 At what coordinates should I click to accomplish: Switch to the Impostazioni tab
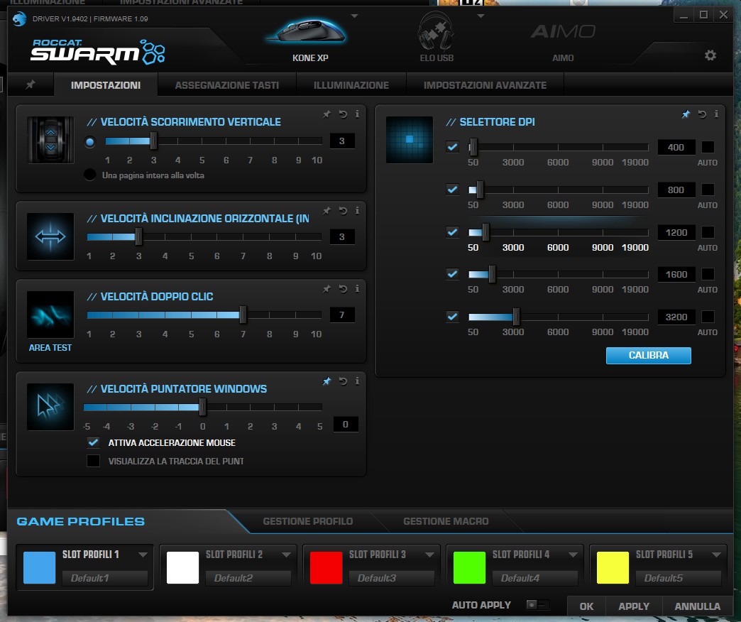(x=106, y=85)
